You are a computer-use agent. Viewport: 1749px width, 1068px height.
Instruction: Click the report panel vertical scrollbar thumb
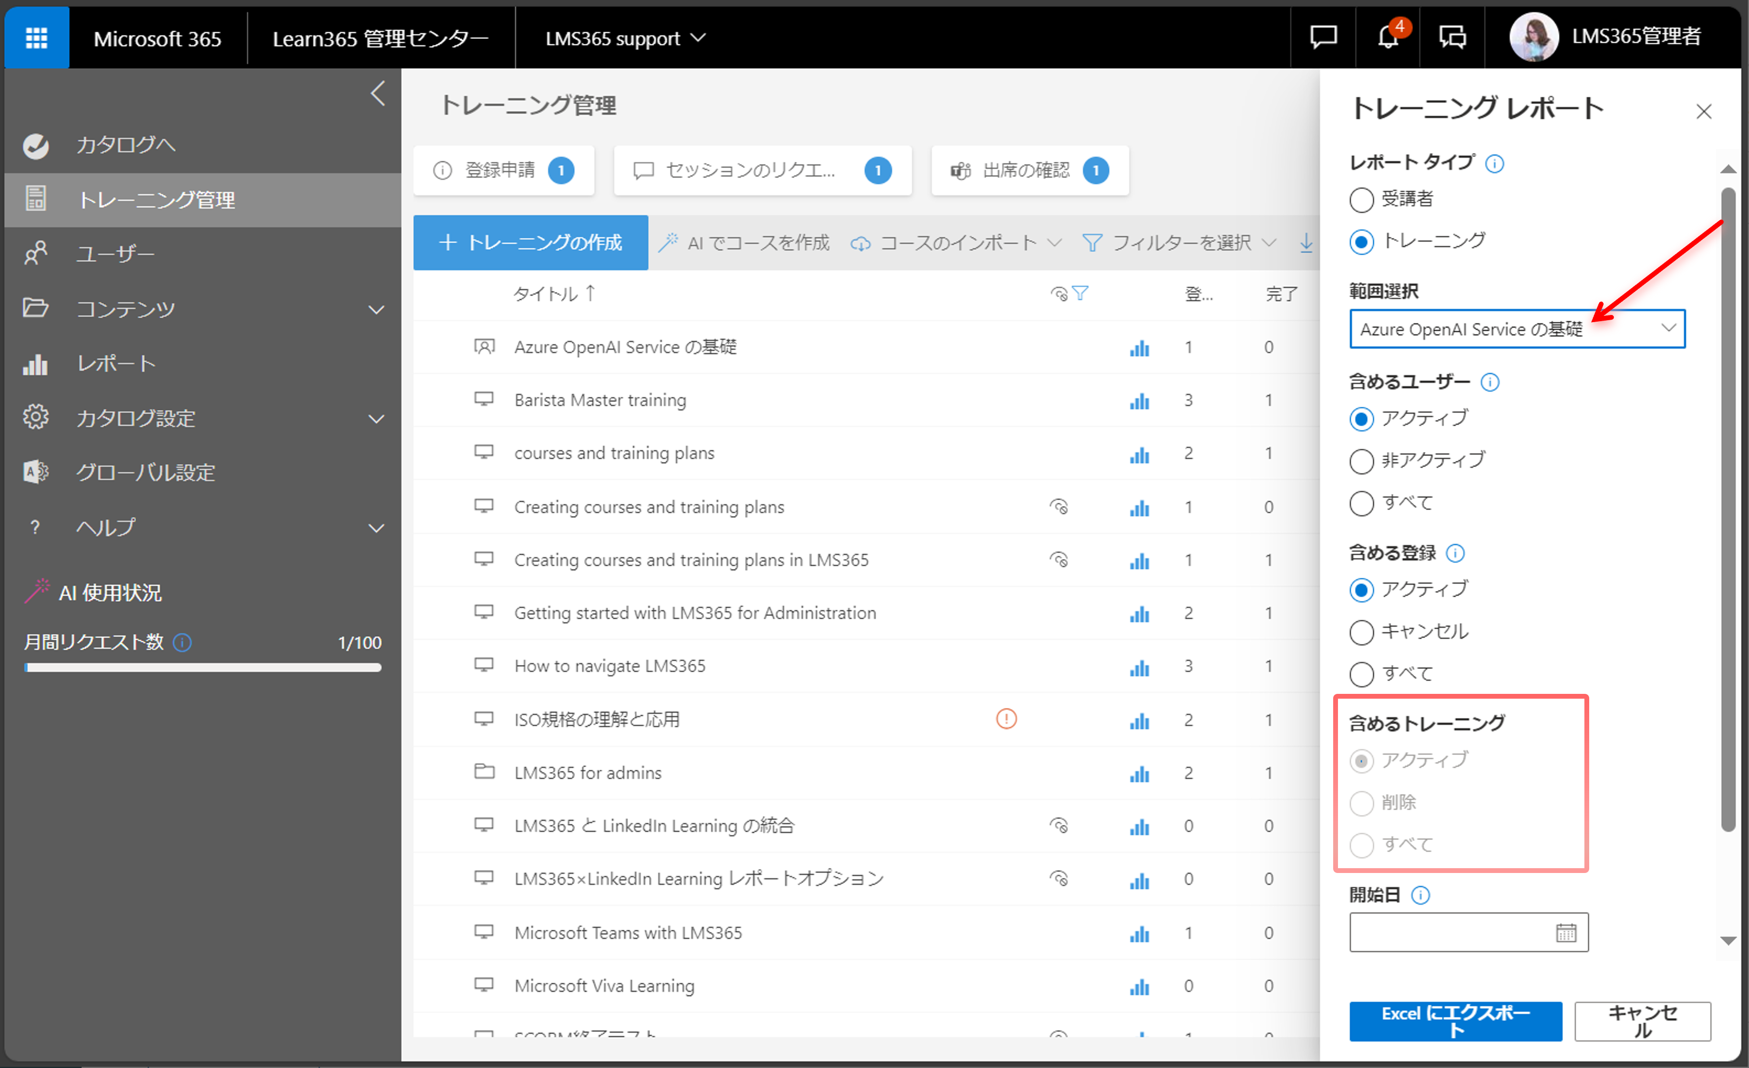tap(1728, 508)
